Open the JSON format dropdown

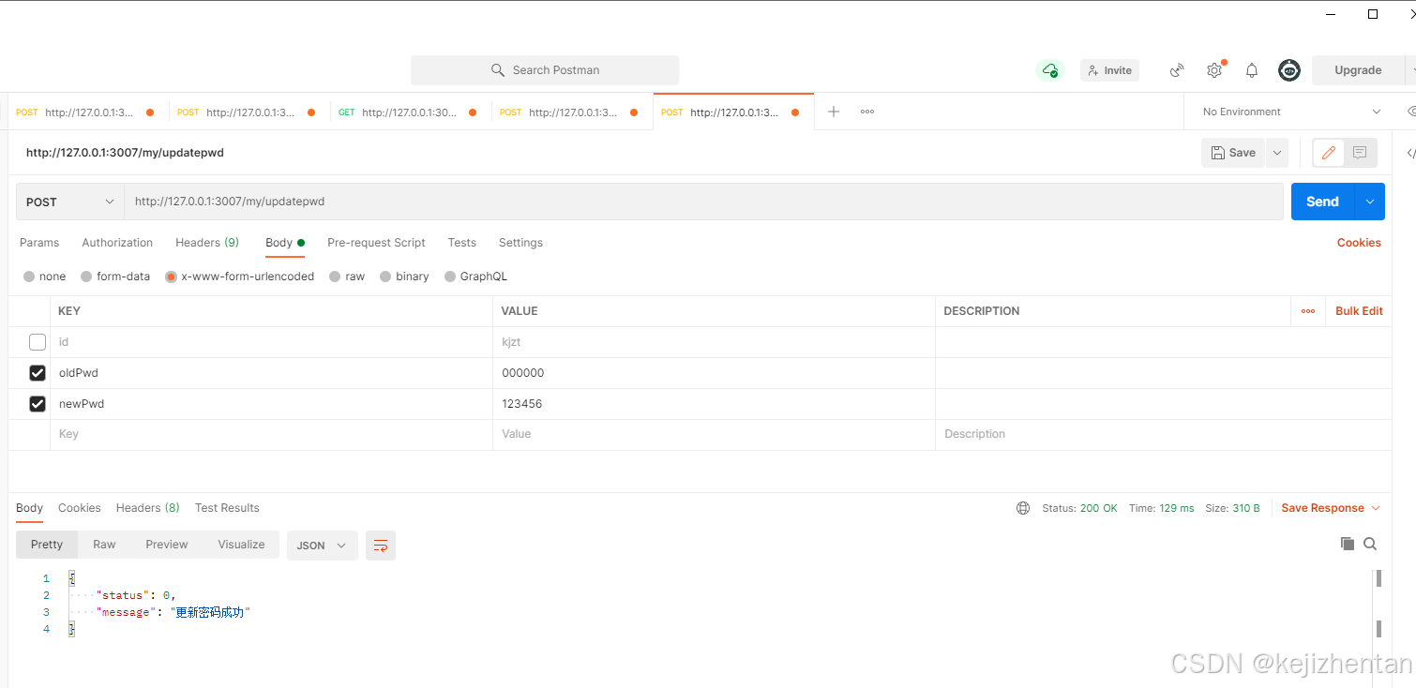322,546
